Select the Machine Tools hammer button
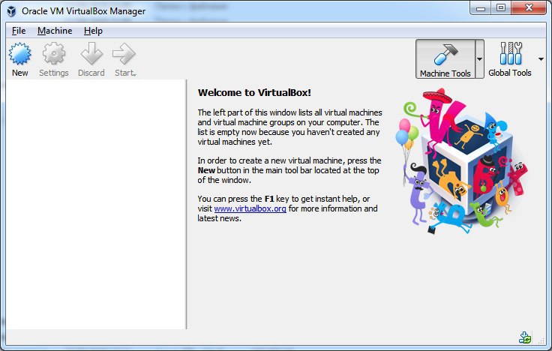Image resolution: width=552 pixels, height=351 pixels. tap(445, 58)
